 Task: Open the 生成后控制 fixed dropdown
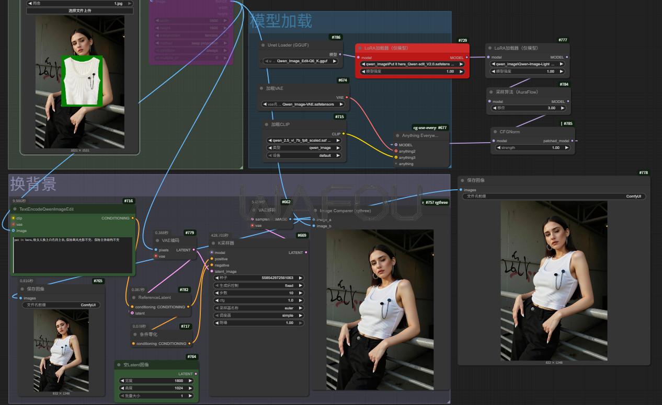tap(258, 286)
